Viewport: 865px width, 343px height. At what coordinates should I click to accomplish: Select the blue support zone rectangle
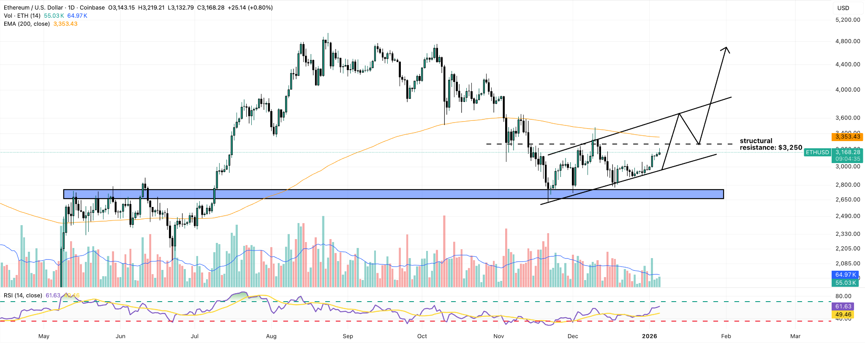(393, 194)
